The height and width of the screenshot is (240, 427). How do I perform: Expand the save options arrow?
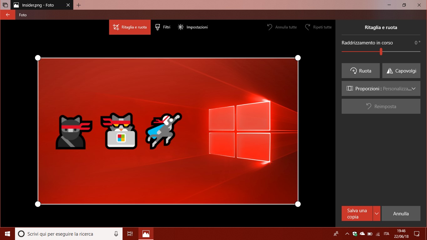pos(377,213)
